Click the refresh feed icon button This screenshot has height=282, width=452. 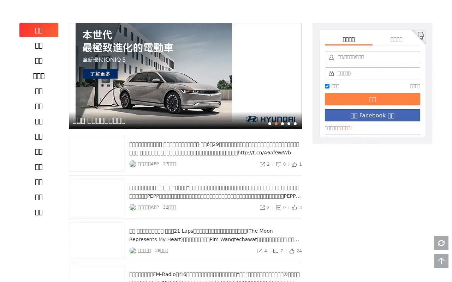tap(441, 243)
